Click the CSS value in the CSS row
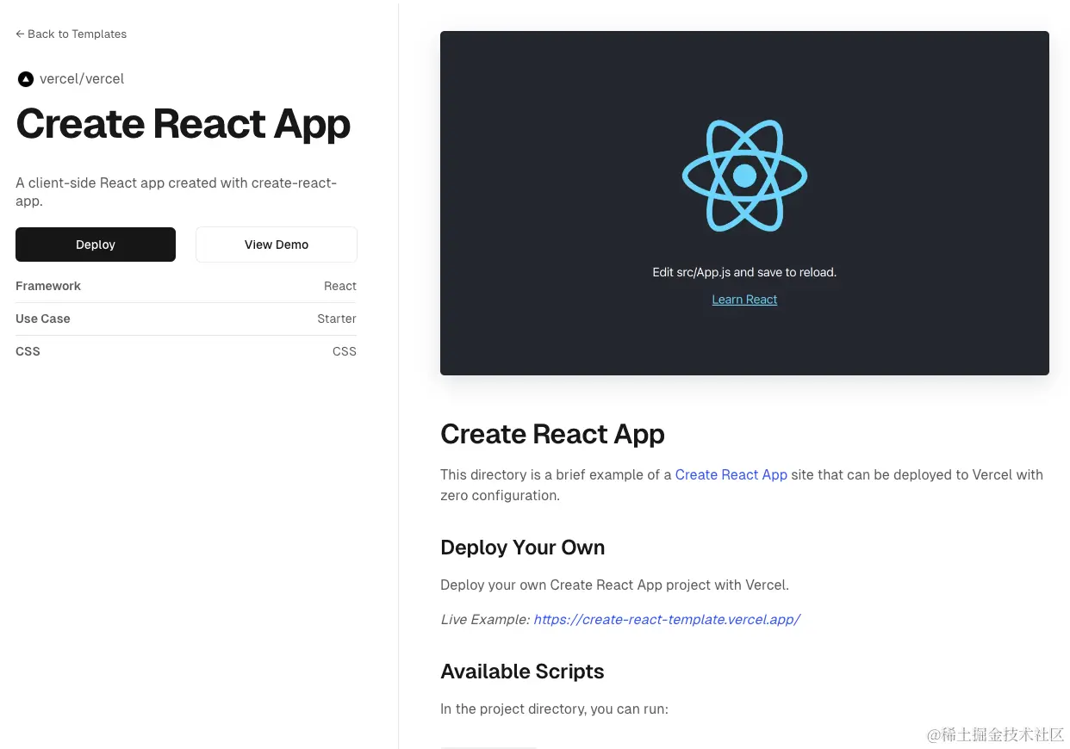Screen dimensions: 1070x749 pyautogui.click(x=345, y=351)
